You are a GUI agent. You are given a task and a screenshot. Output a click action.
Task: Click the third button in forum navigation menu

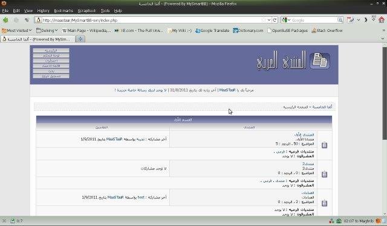point(51,60)
